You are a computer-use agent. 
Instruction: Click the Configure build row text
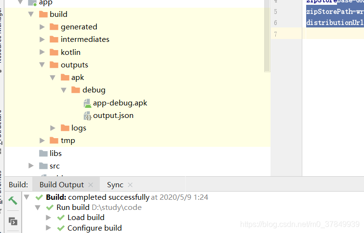(x=94, y=228)
